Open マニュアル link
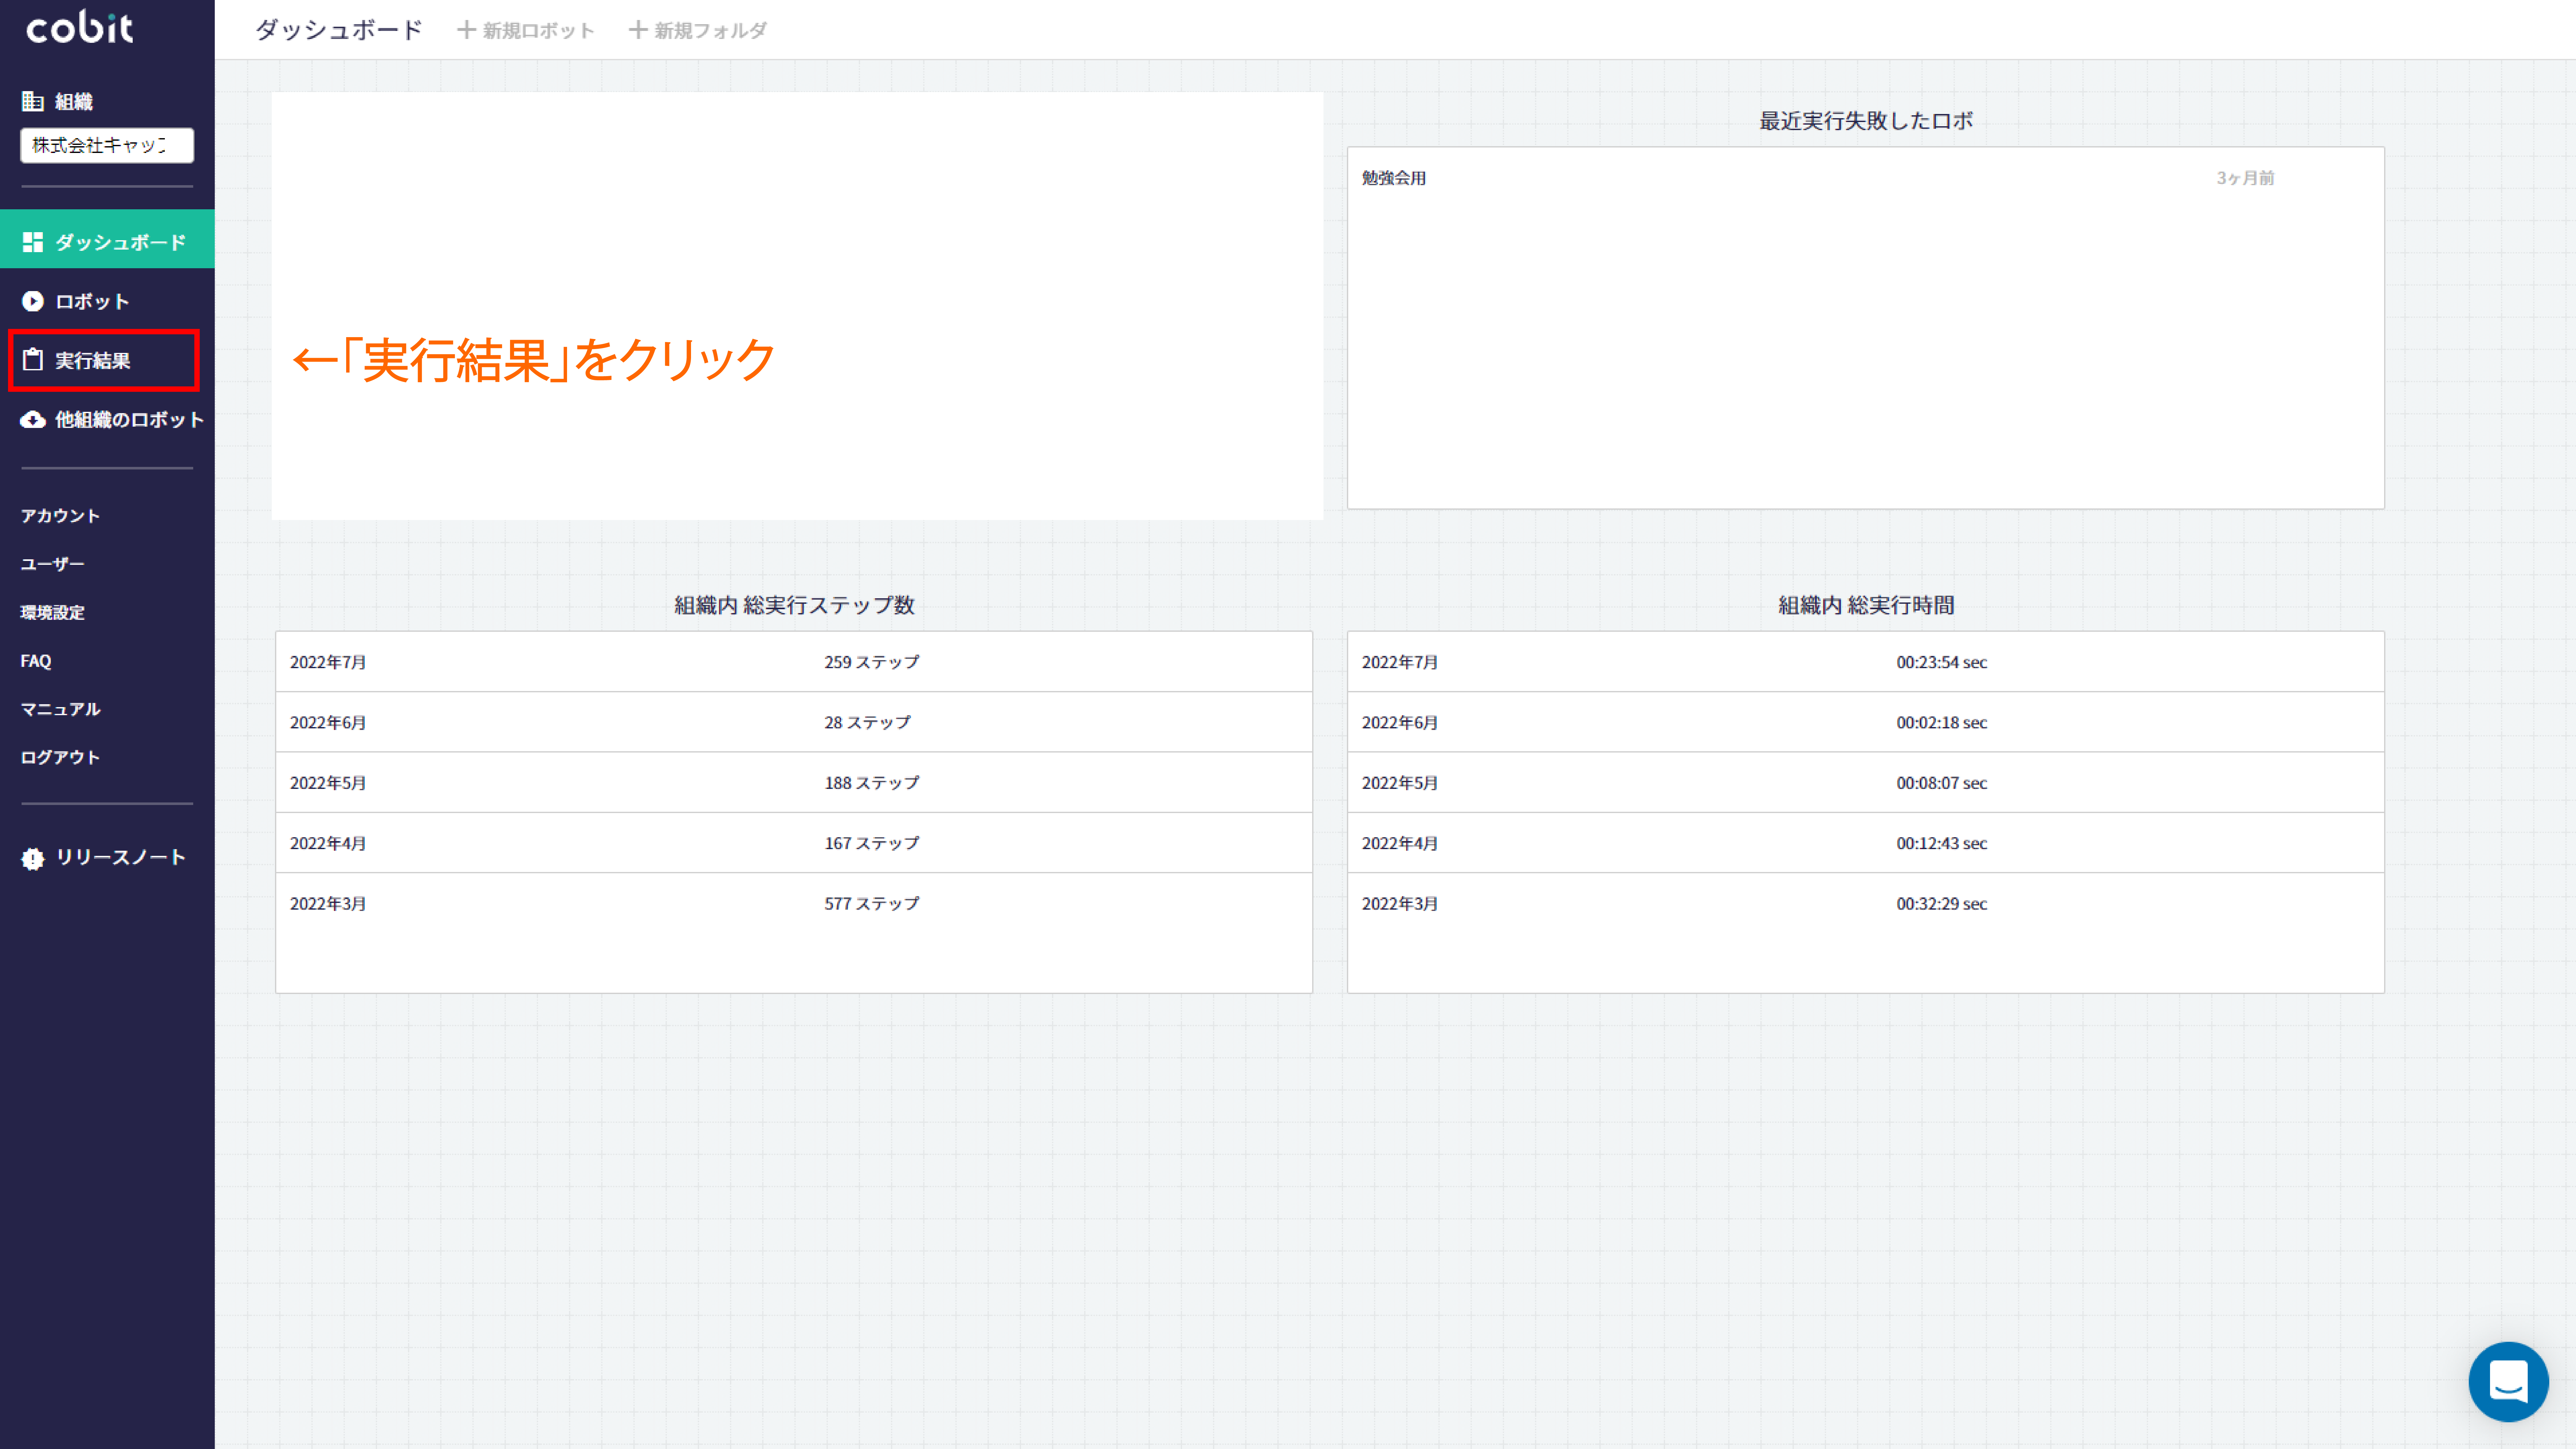2576x1449 pixels. tap(60, 709)
